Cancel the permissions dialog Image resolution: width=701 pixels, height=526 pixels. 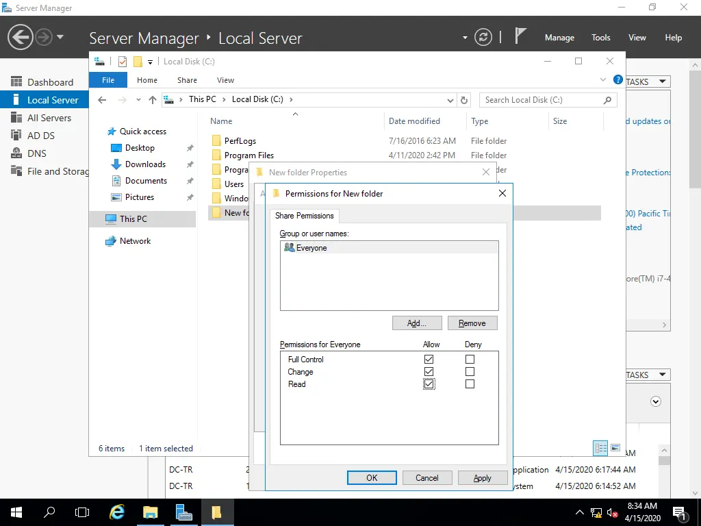click(427, 477)
